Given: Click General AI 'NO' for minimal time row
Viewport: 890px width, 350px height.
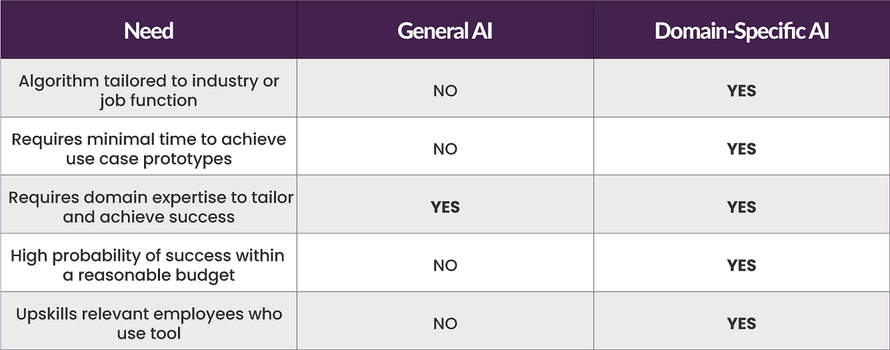Looking at the screenshot, I should (x=445, y=150).
